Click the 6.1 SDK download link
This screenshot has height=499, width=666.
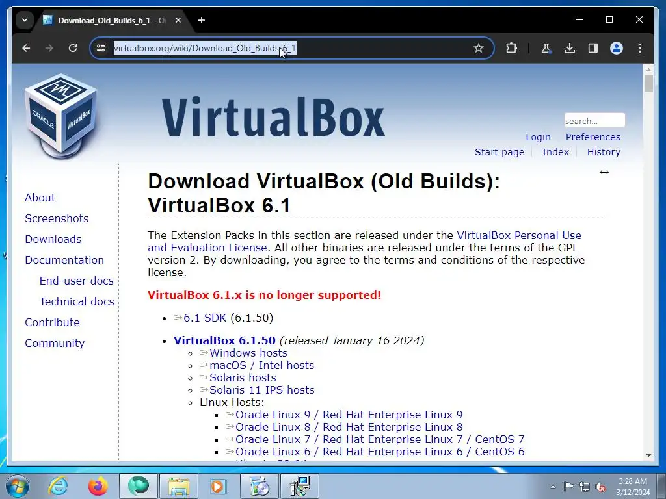point(205,318)
